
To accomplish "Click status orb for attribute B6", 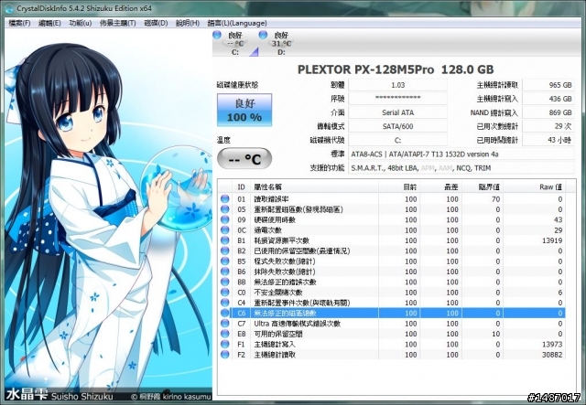I will [224, 272].
